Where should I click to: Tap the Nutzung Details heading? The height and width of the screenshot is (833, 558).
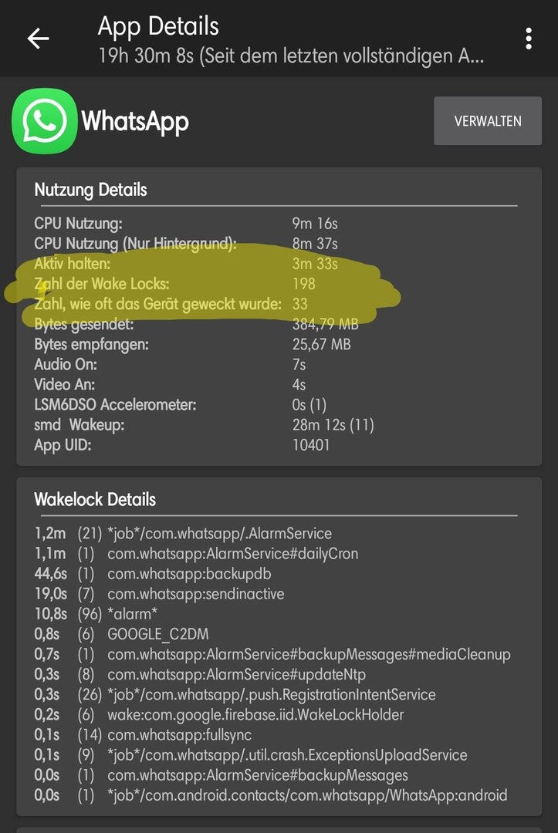(90, 190)
